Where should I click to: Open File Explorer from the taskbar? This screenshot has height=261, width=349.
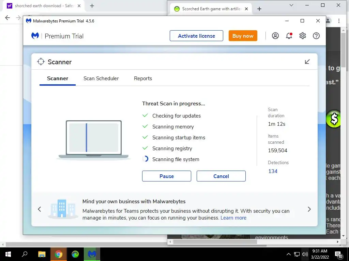[x=42, y=254]
